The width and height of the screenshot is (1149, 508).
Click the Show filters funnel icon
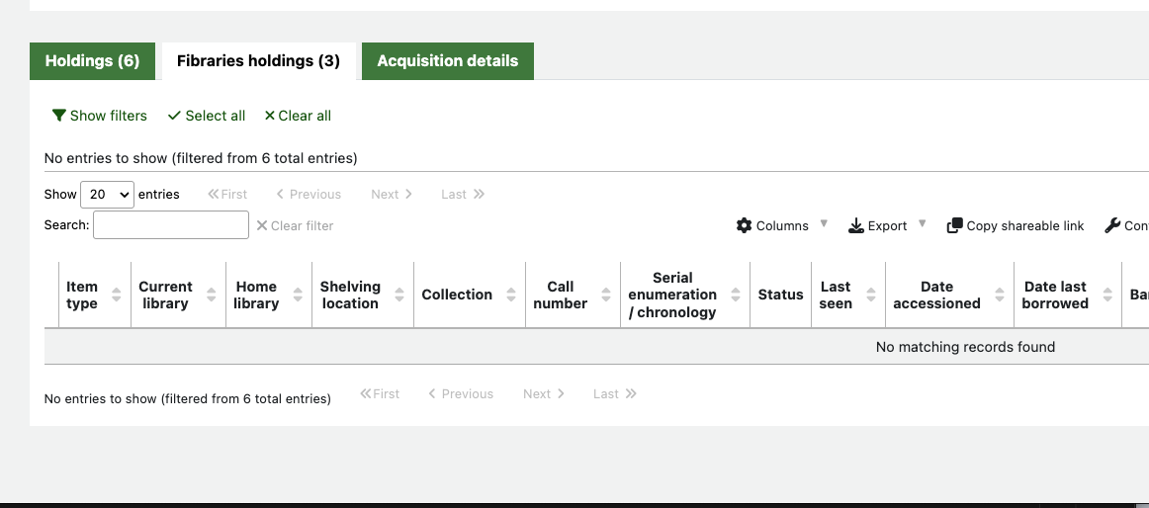point(59,116)
